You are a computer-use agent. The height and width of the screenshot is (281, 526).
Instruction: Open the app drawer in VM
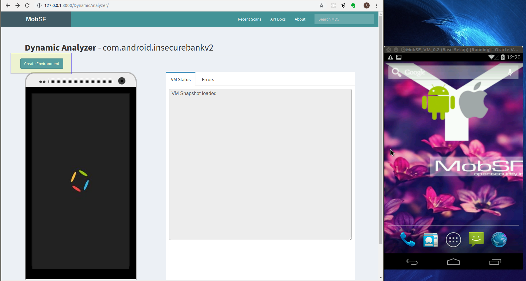[453, 240]
